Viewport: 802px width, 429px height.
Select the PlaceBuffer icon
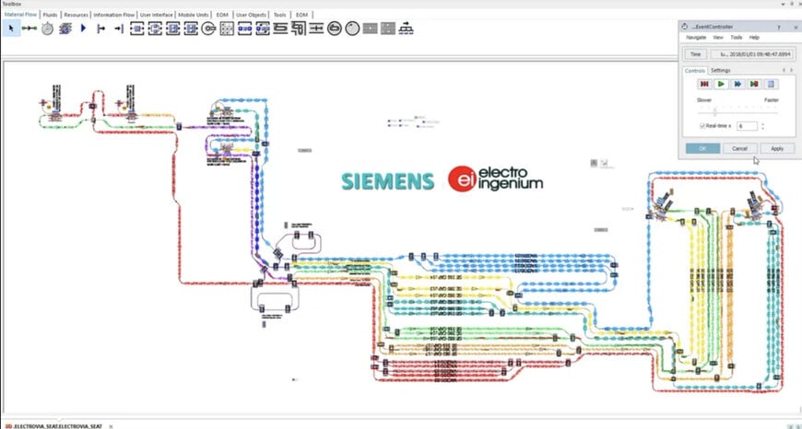click(244, 29)
